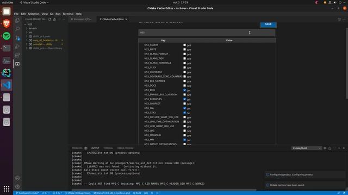Toggle NS3_BRITE checkbox

click(x=184, y=49)
